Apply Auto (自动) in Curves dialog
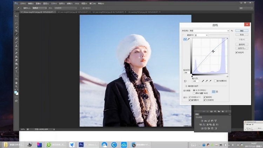The width and height of the screenshot is (263, 148). coord(242,45)
